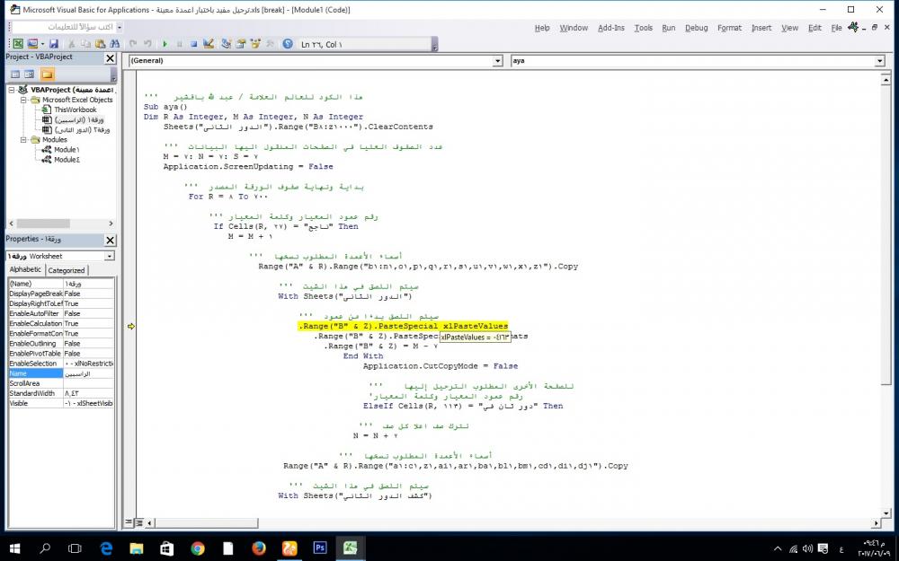
Task: Collapse the VBAProject root node
Action: pos(12,90)
